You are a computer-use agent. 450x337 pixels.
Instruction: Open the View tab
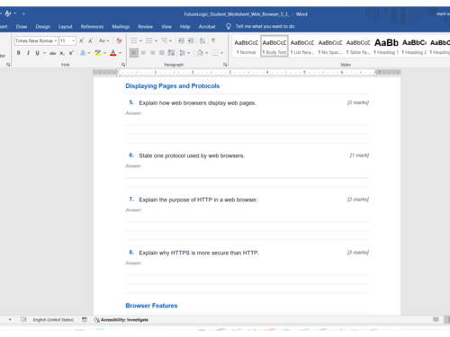166,26
